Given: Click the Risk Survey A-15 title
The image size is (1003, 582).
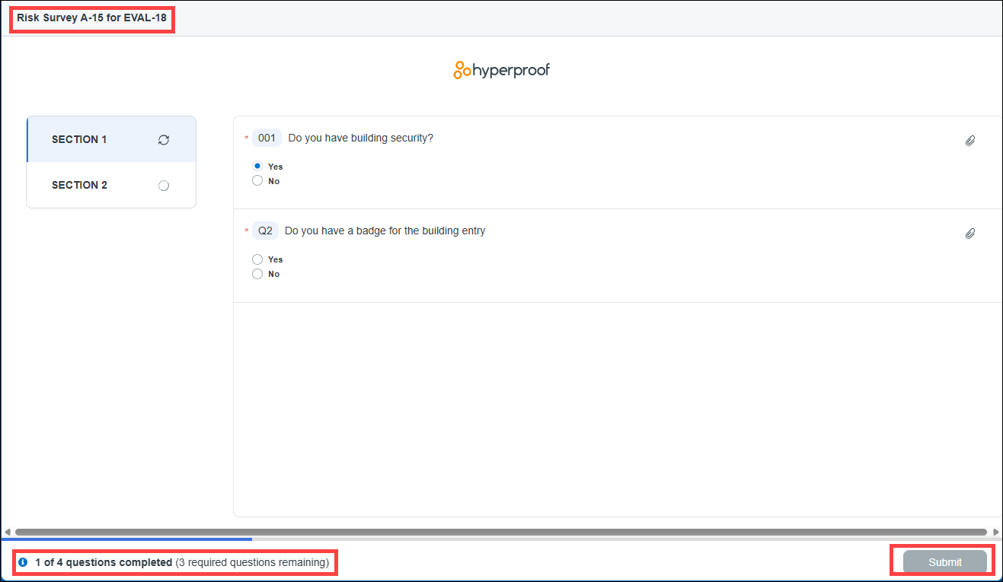Looking at the screenshot, I should pos(91,17).
